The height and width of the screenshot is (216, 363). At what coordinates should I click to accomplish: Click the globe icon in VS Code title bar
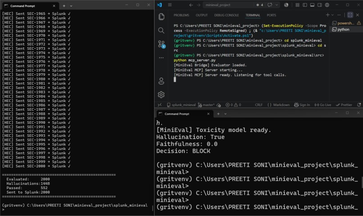[x=327, y=5]
